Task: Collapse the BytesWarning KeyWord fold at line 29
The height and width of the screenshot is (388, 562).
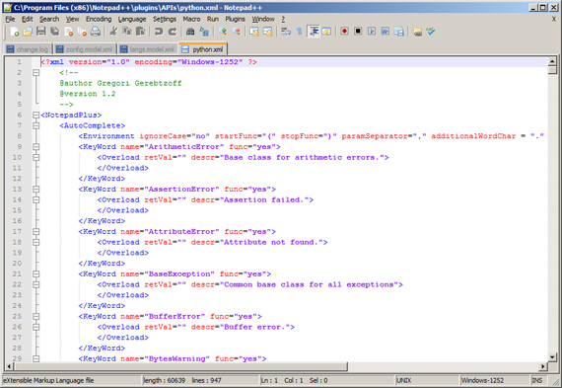Action: [x=35, y=358]
